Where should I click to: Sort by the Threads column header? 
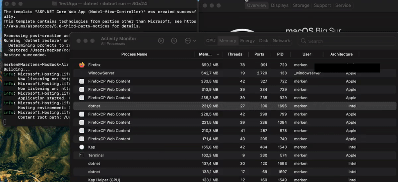coord(235,54)
